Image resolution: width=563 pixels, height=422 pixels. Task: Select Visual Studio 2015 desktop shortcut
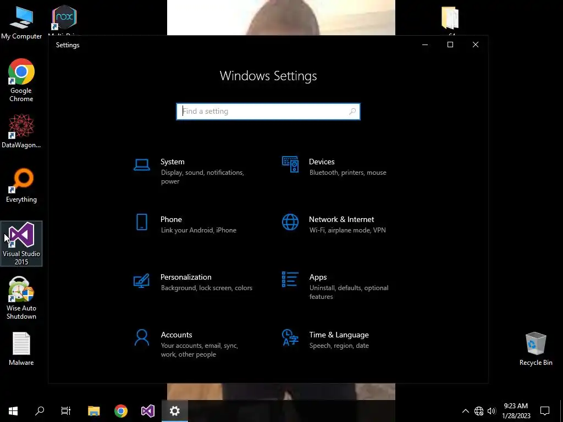(x=21, y=243)
